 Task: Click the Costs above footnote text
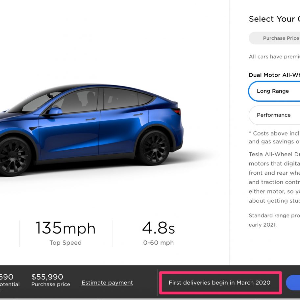tap(274, 137)
